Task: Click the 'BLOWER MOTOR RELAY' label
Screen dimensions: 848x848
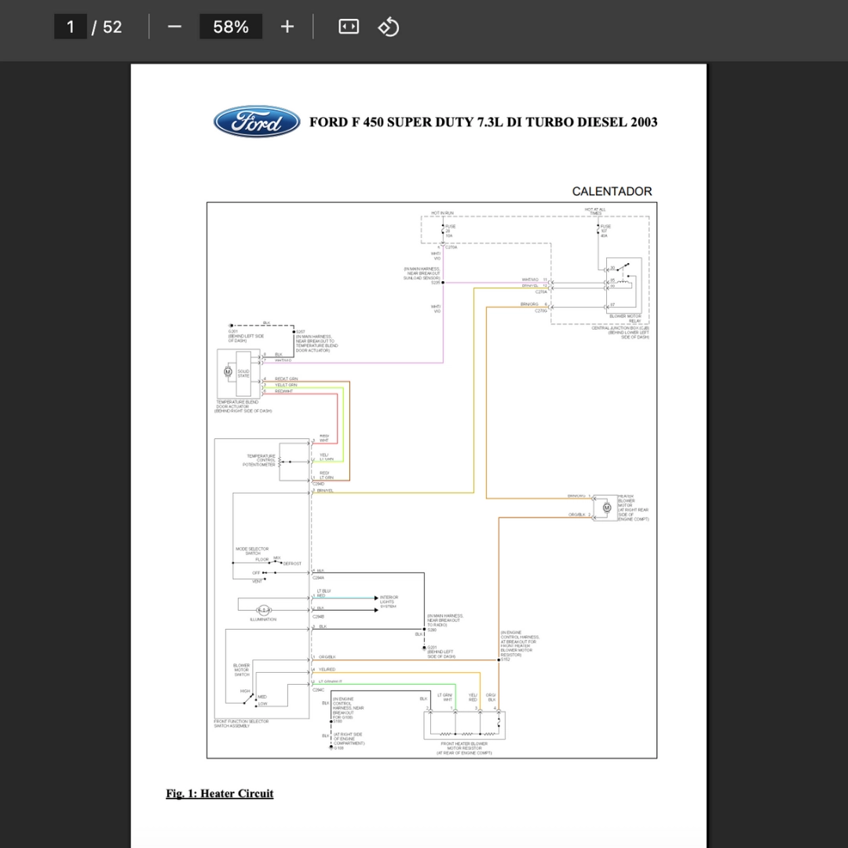Action: click(x=625, y=319)
